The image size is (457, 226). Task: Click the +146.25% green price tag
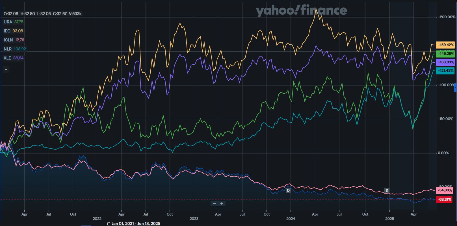click(x=445, y=54)
